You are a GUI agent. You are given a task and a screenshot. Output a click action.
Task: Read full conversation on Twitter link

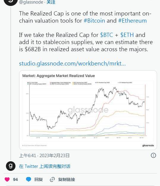[x=45, y=166]
